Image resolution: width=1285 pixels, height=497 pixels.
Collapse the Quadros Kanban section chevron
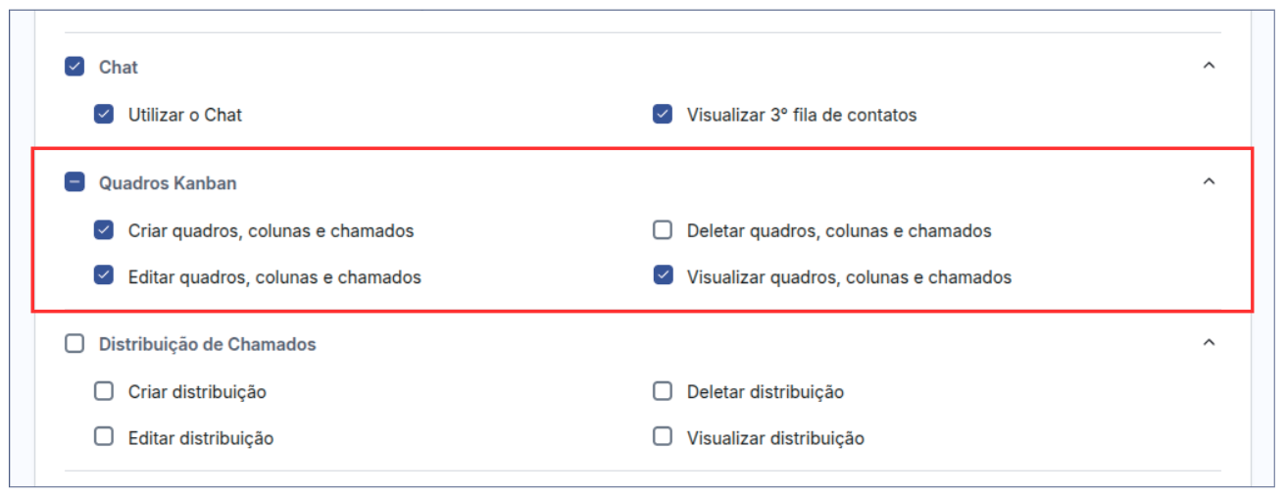[x=1209, y=181]
